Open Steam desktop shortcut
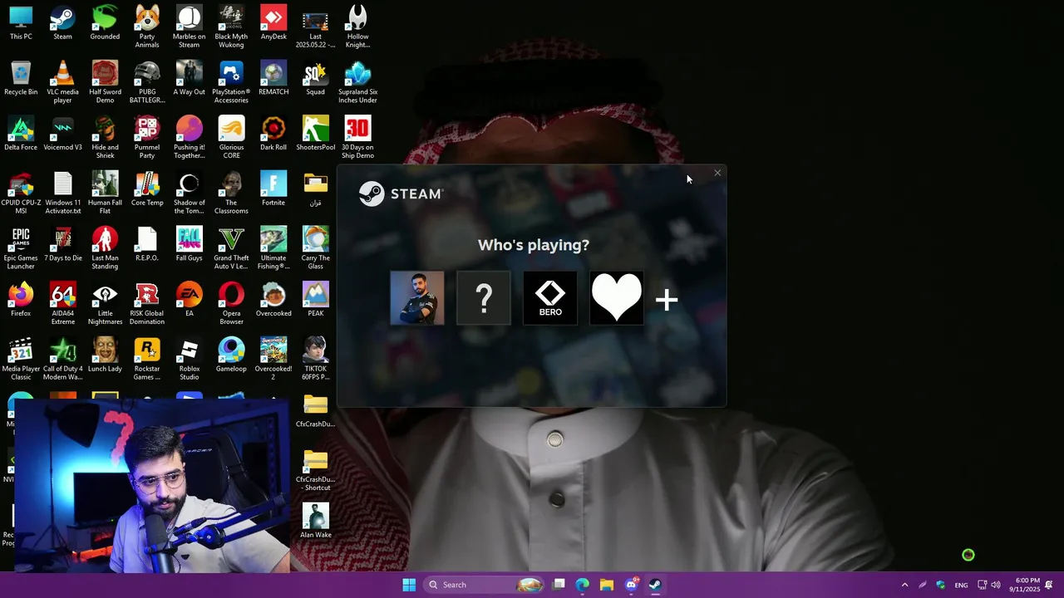1064x598 pixels. 62,22
